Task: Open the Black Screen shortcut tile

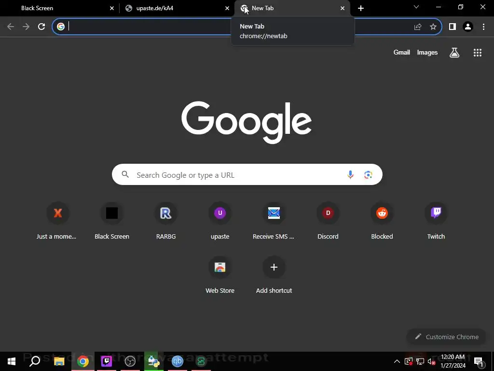Action: click(x=112, y=221)
